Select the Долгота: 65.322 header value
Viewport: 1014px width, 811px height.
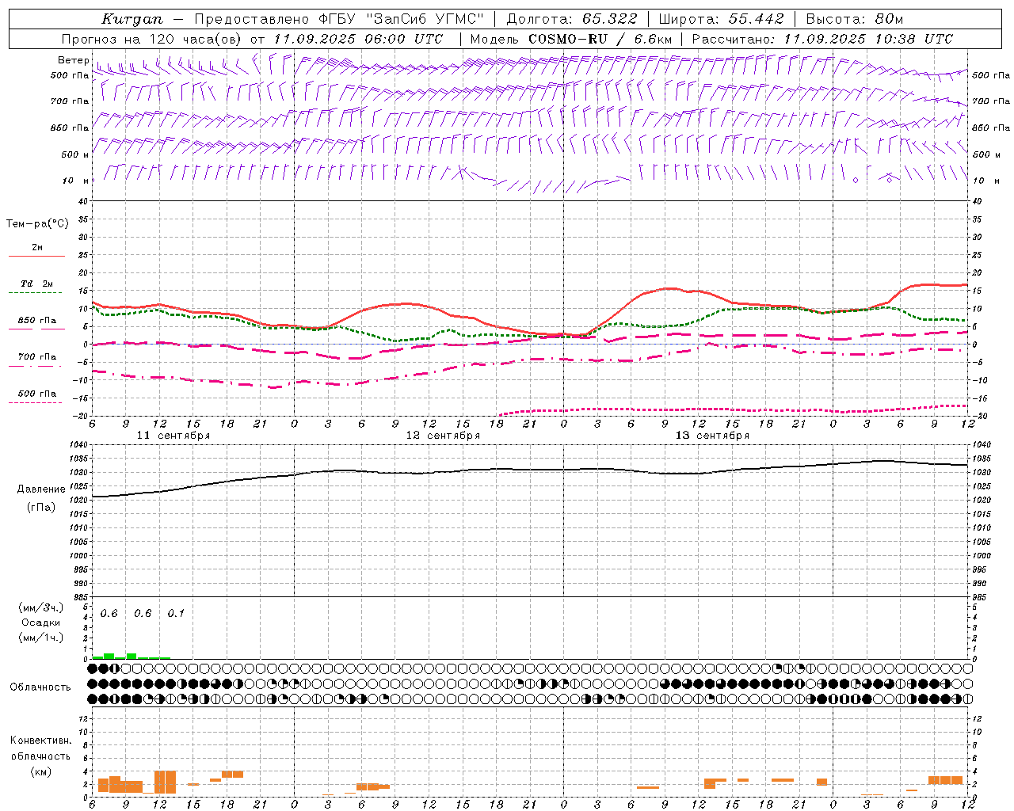pos(571,19)
